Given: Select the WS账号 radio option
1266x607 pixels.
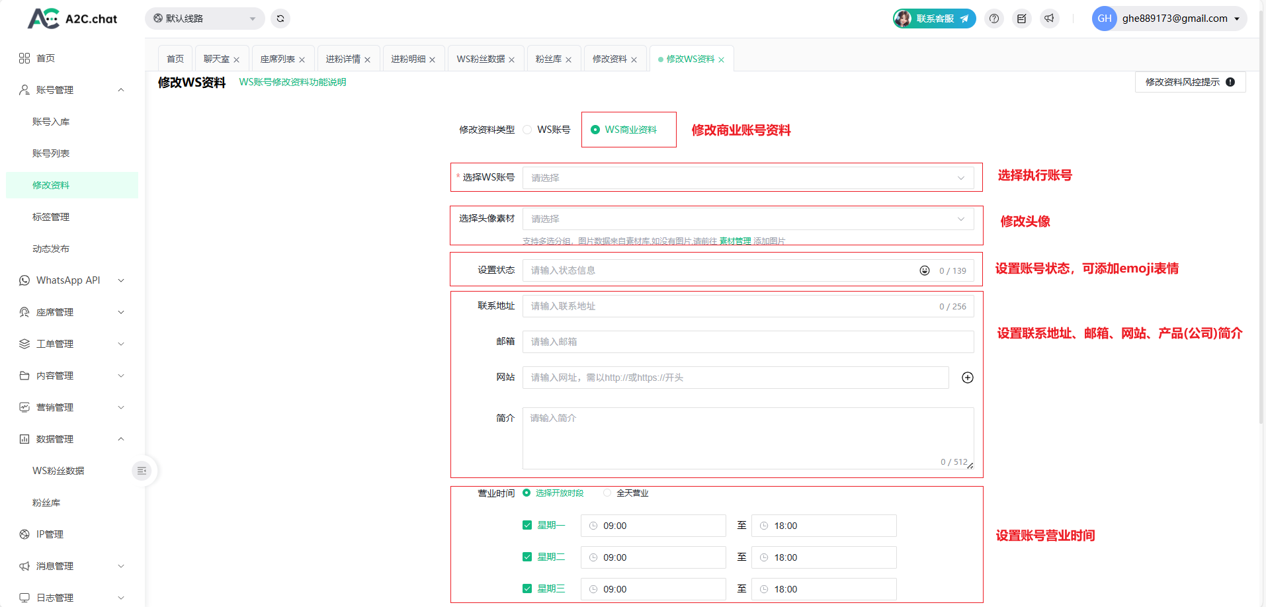Looking at the screenshot, I should (527, 130).
